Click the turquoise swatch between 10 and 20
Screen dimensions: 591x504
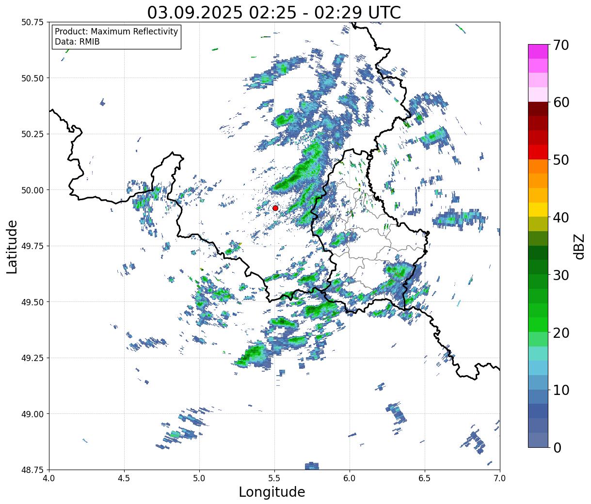[x=538, y=353]
